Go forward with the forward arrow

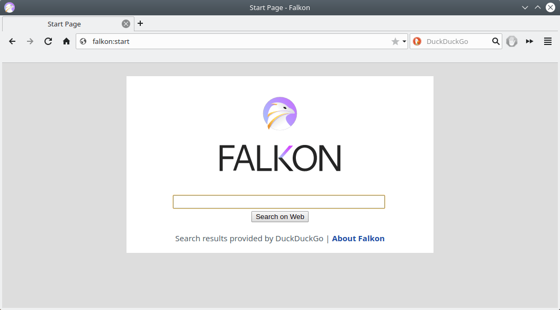[x=30, y=41]
